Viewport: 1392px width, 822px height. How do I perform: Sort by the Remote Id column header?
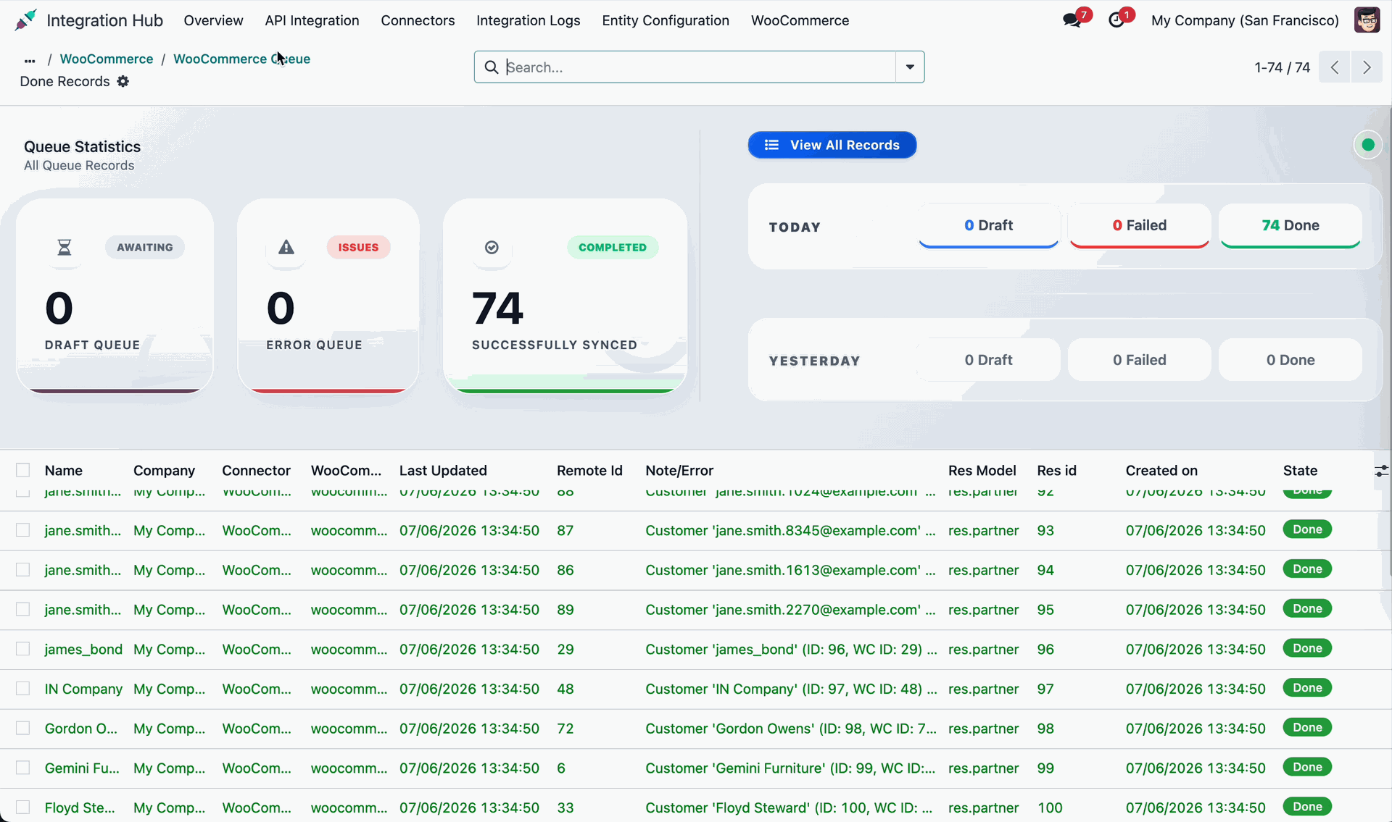click(589, 470)
